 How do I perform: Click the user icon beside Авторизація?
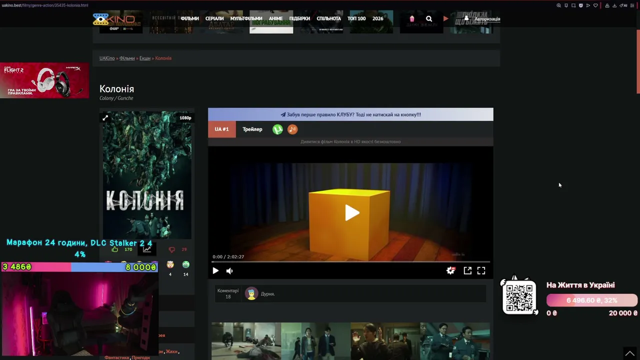pos(466,18)
